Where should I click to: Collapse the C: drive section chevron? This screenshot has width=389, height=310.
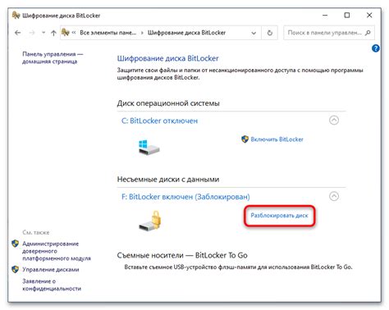[334, 120]
